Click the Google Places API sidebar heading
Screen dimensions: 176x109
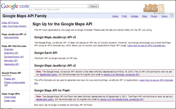[11, 73]
